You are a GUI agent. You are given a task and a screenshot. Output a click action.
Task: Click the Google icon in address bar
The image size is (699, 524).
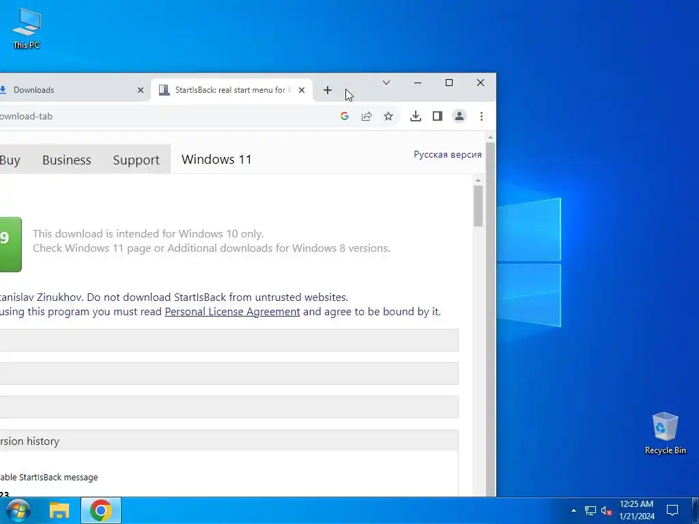(x=344, y=116)
